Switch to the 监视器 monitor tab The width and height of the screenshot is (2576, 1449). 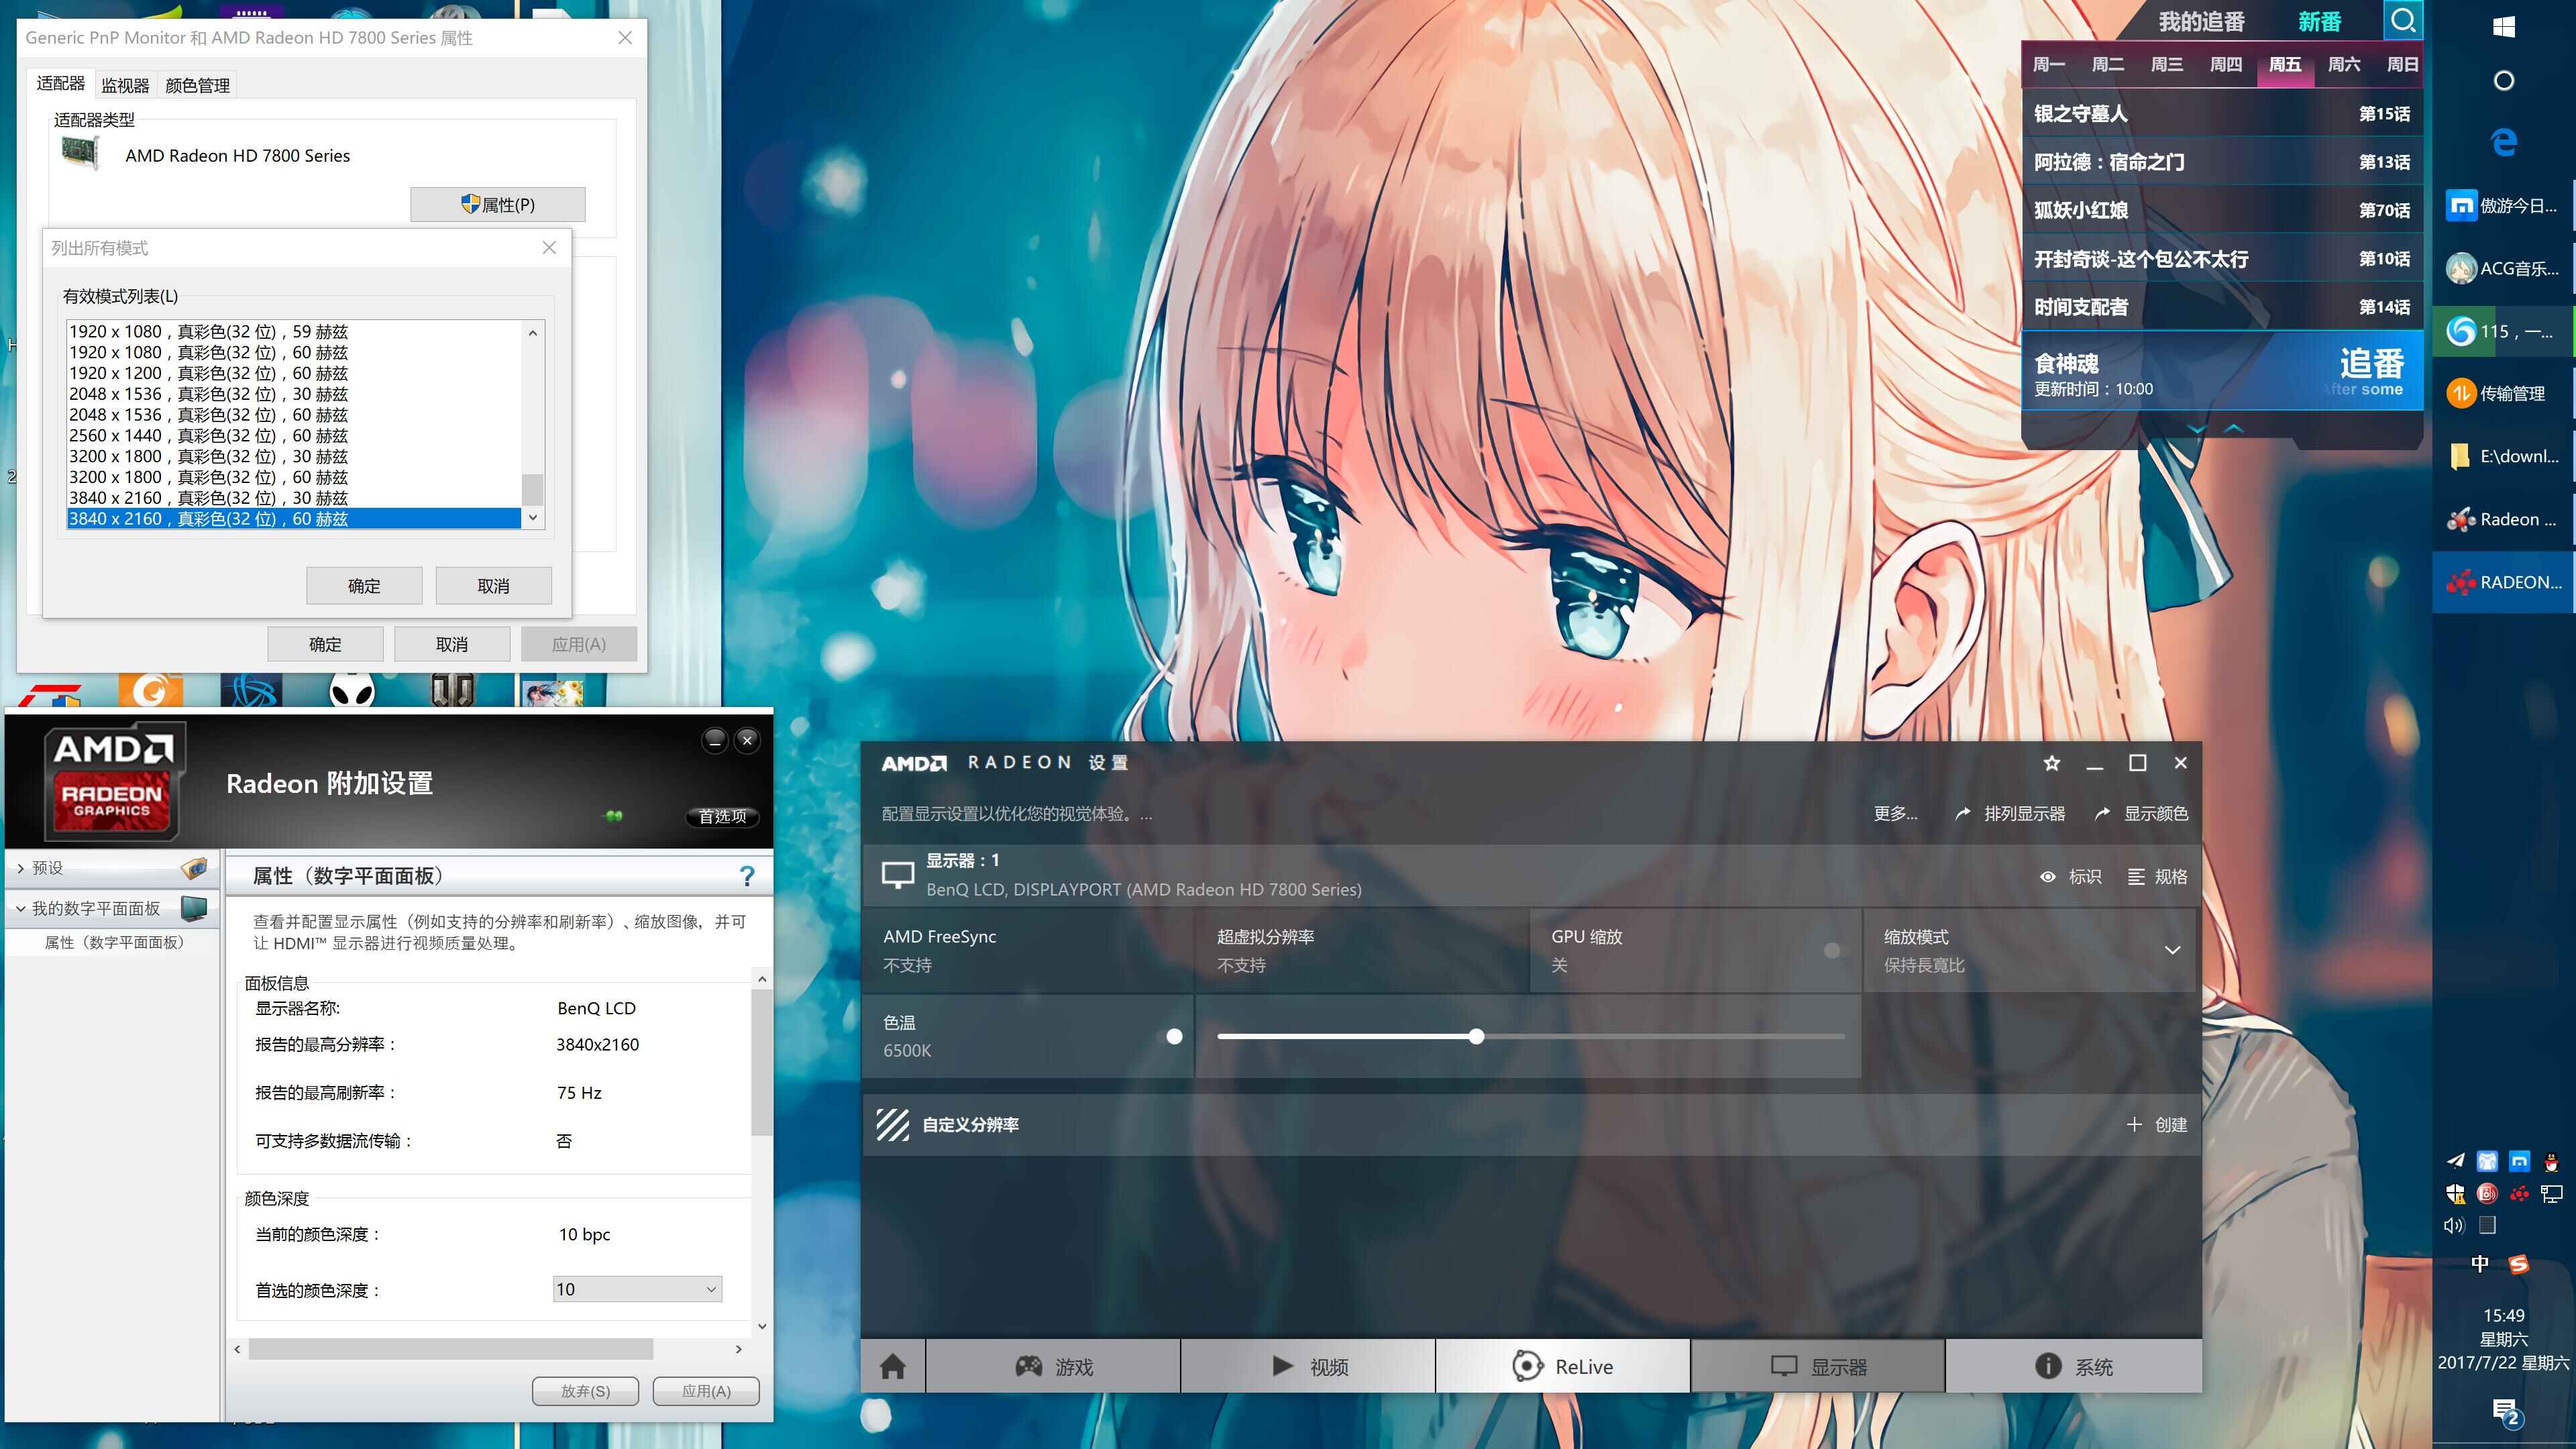[x=125, y=85]
